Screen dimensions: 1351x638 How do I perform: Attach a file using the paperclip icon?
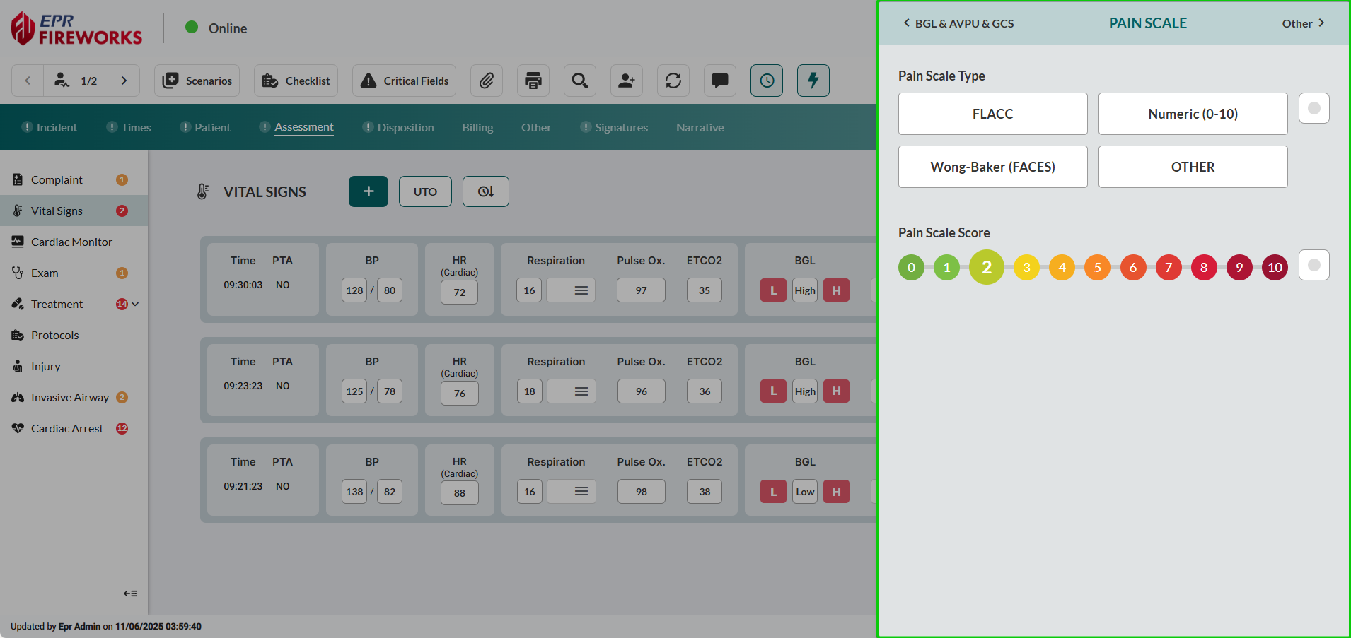pos(487,81)
